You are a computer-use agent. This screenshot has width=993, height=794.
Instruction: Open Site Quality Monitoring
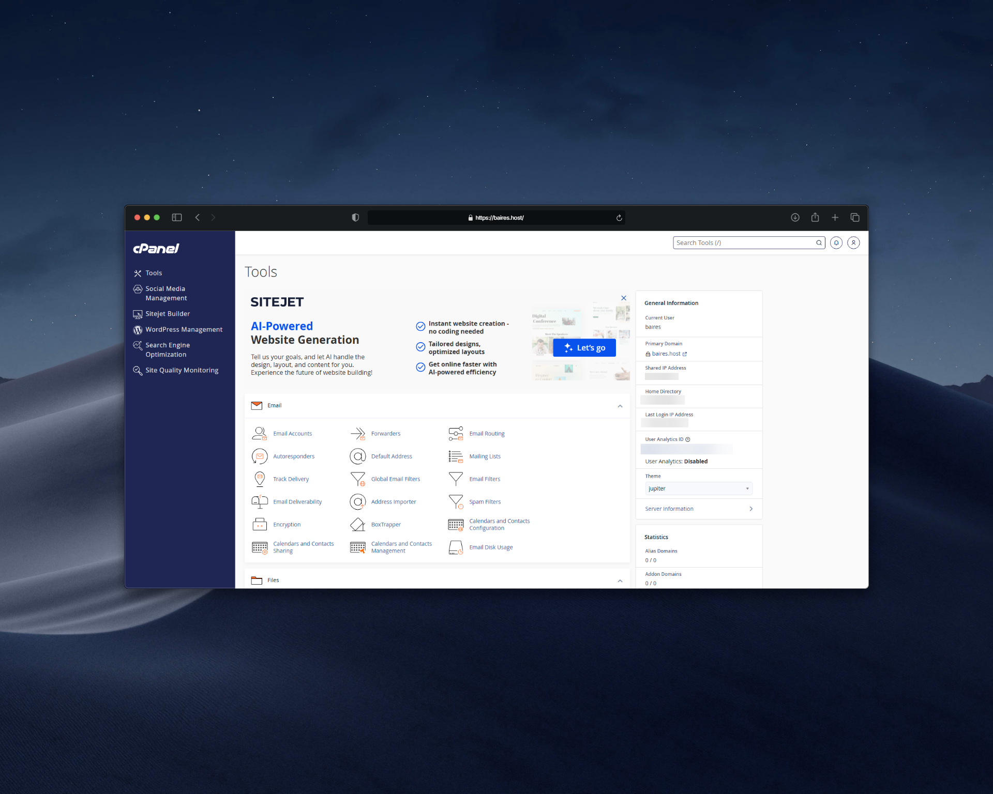[182, 370]
